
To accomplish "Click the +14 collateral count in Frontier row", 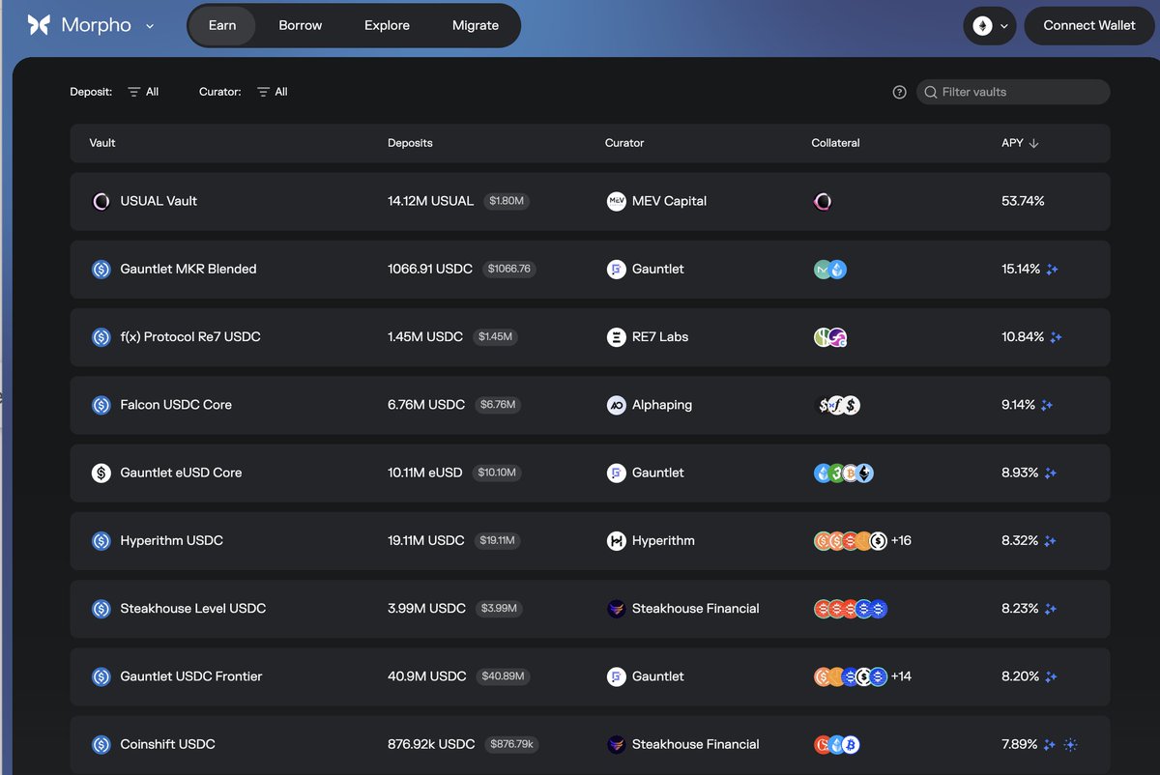I will [x=901, y=676].
